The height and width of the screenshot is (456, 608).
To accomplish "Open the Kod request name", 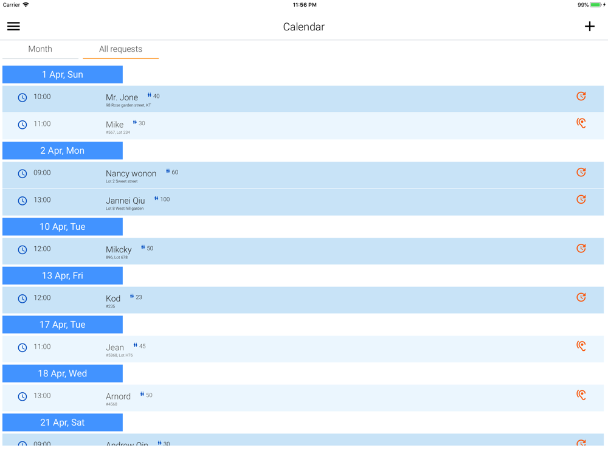I will coord(113,298).
